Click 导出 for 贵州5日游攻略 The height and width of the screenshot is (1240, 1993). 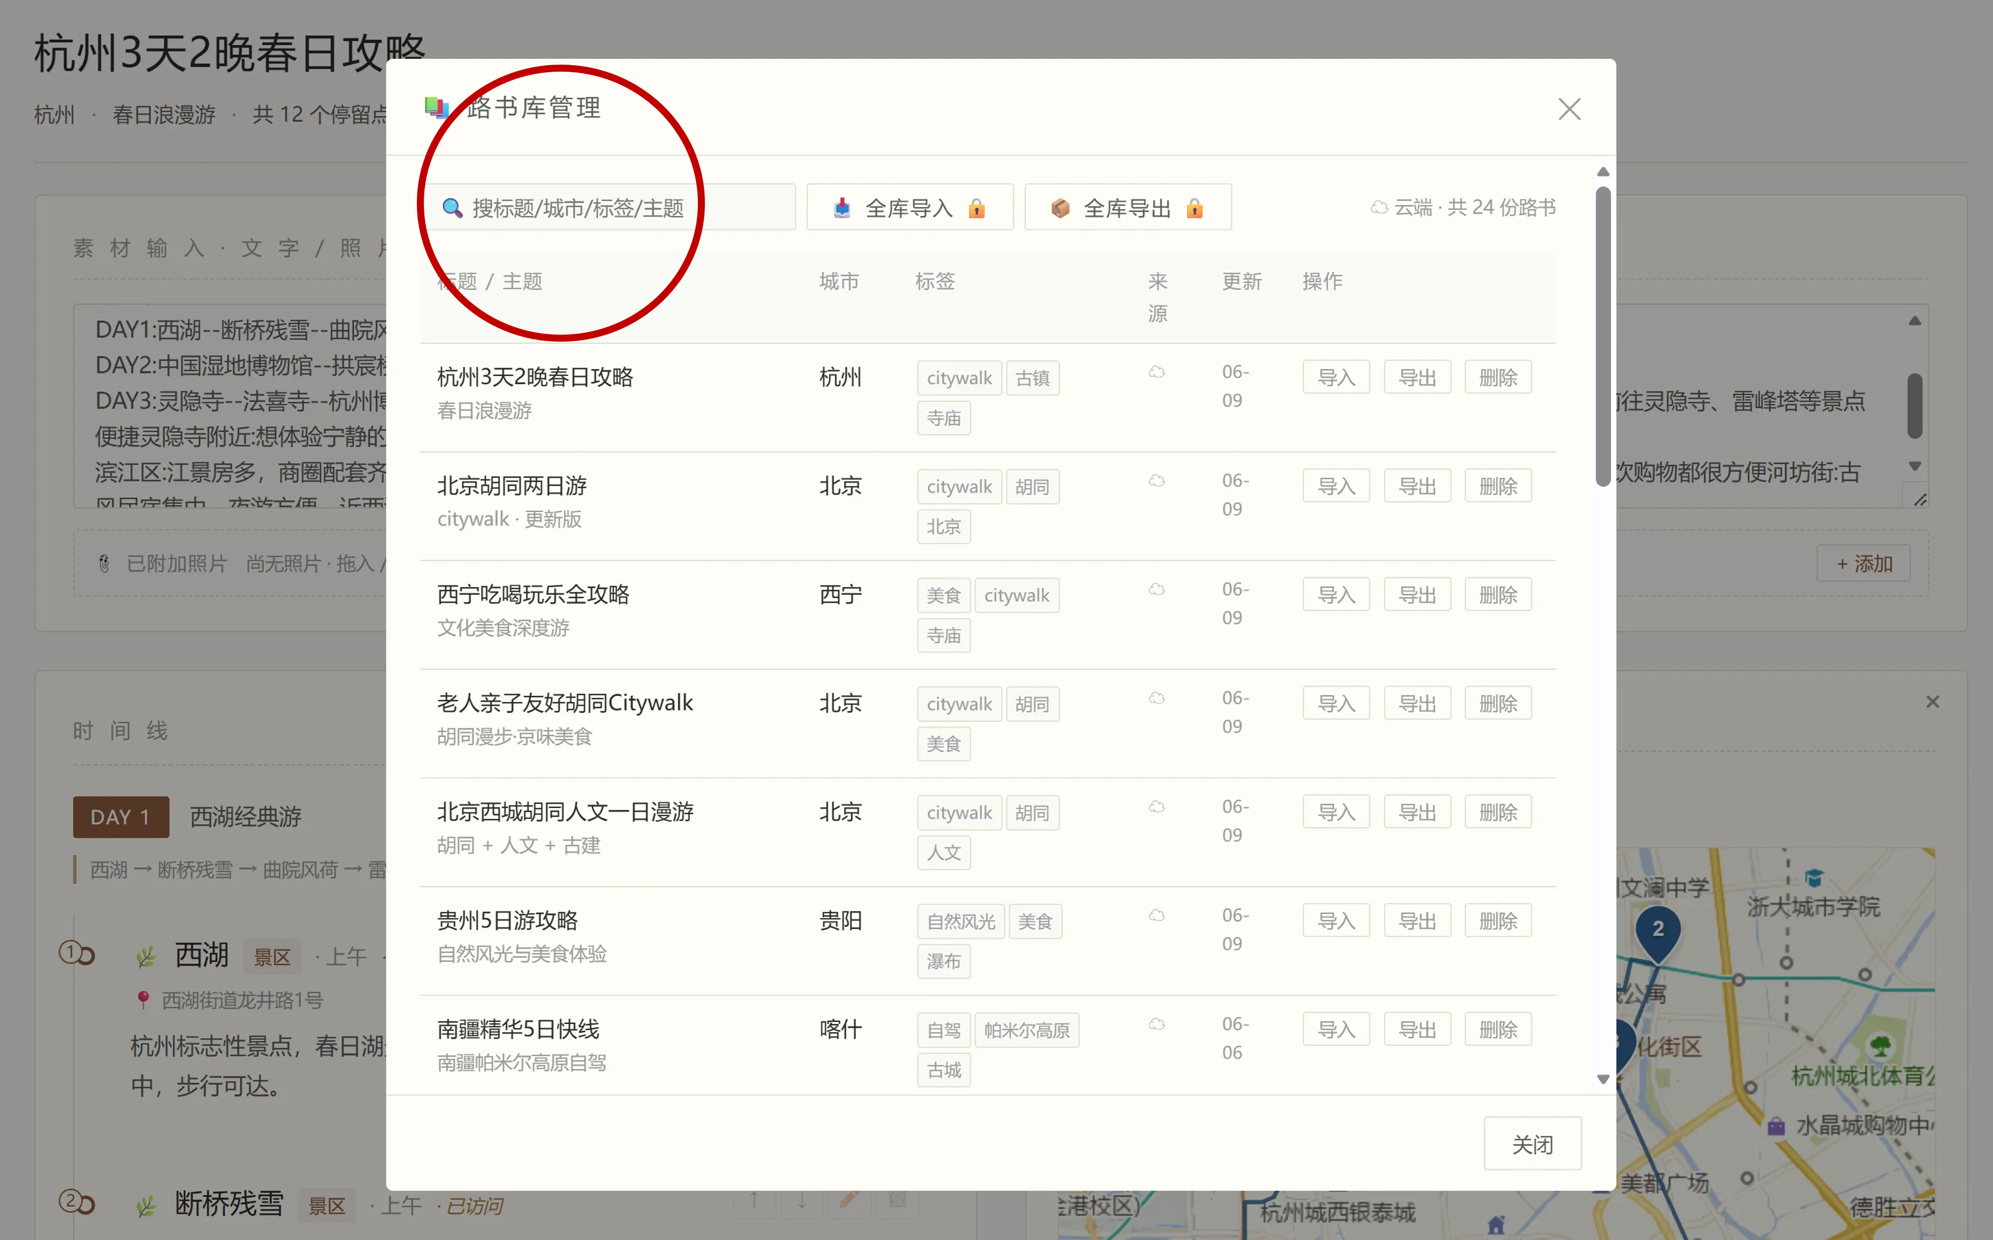1417,921
